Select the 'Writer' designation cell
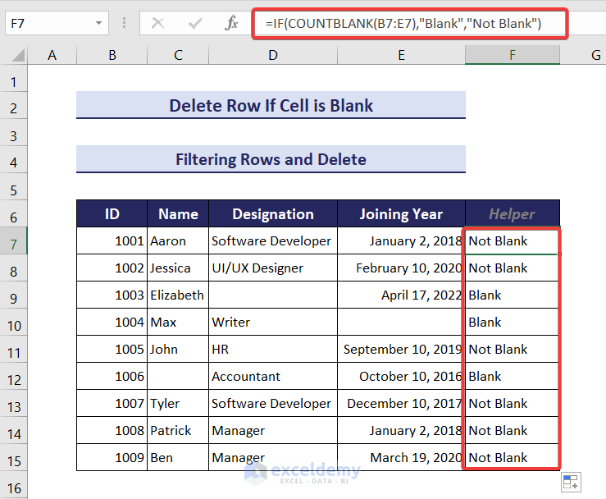 click(273, 322)
